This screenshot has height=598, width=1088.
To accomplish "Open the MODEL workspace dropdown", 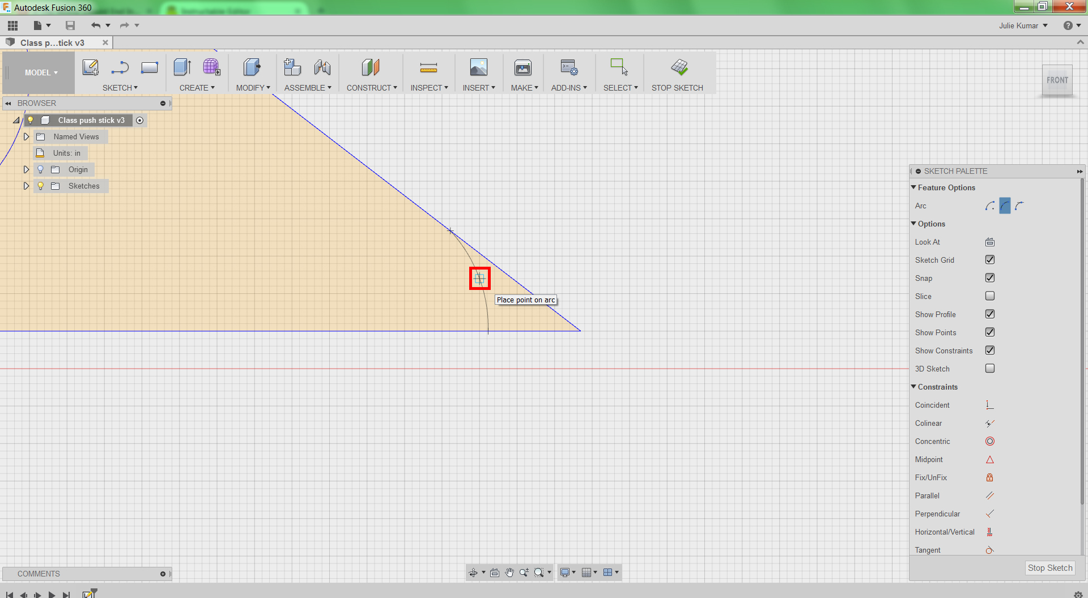I will click(x=41, y=72).
